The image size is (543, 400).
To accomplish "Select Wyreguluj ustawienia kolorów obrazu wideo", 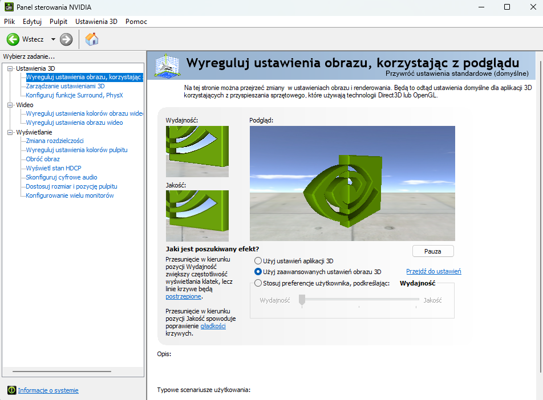I will [x=84, y=113].
